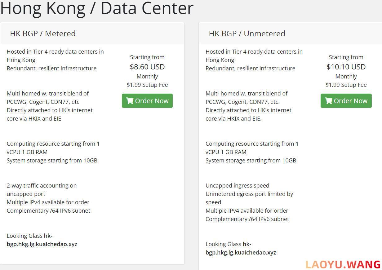Click Unmetered plan's Computing resource paragraph
Image resolution: width=382 pixels, height=270 pixels.
tap(252, 152)
